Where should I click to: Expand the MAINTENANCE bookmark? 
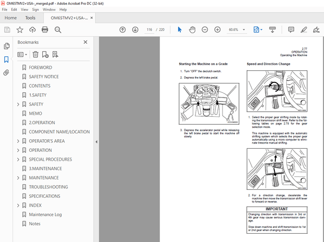tap(18, 178)
